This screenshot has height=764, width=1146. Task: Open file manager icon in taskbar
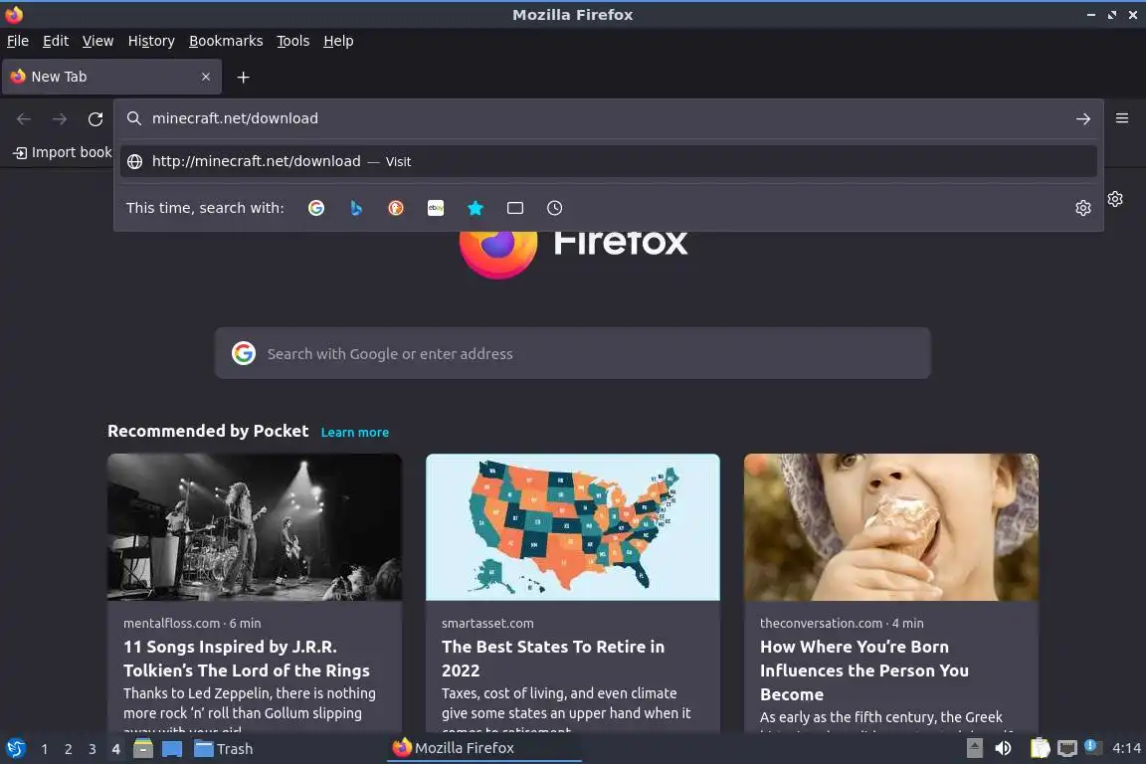click(143, 749)
